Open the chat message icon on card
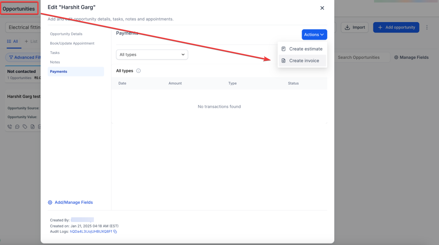This screenshot has width=439, height=245. 17,127
